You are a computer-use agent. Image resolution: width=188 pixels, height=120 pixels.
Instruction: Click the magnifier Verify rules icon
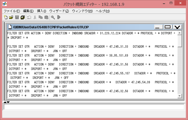point(53,18)
